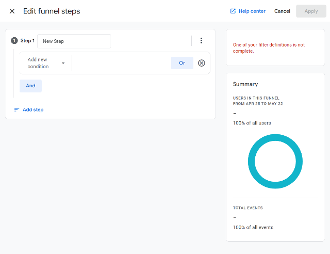Remove the condition using circled X icon
This screenshot has width=330, height=254.
coord(202,63)
